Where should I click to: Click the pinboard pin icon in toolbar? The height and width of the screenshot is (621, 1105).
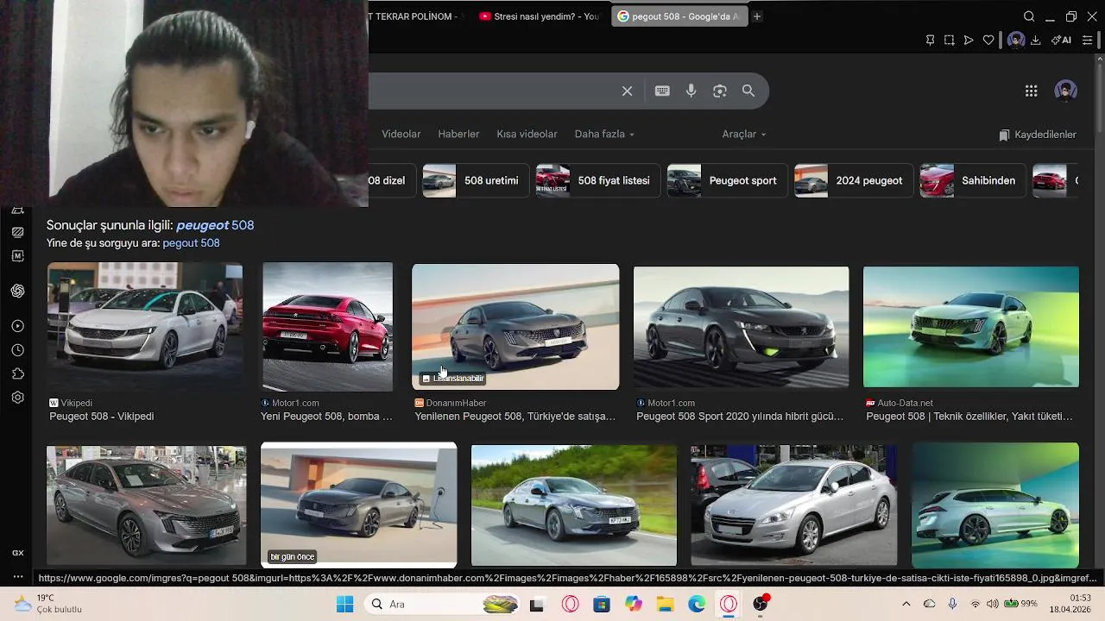(930, 40)
